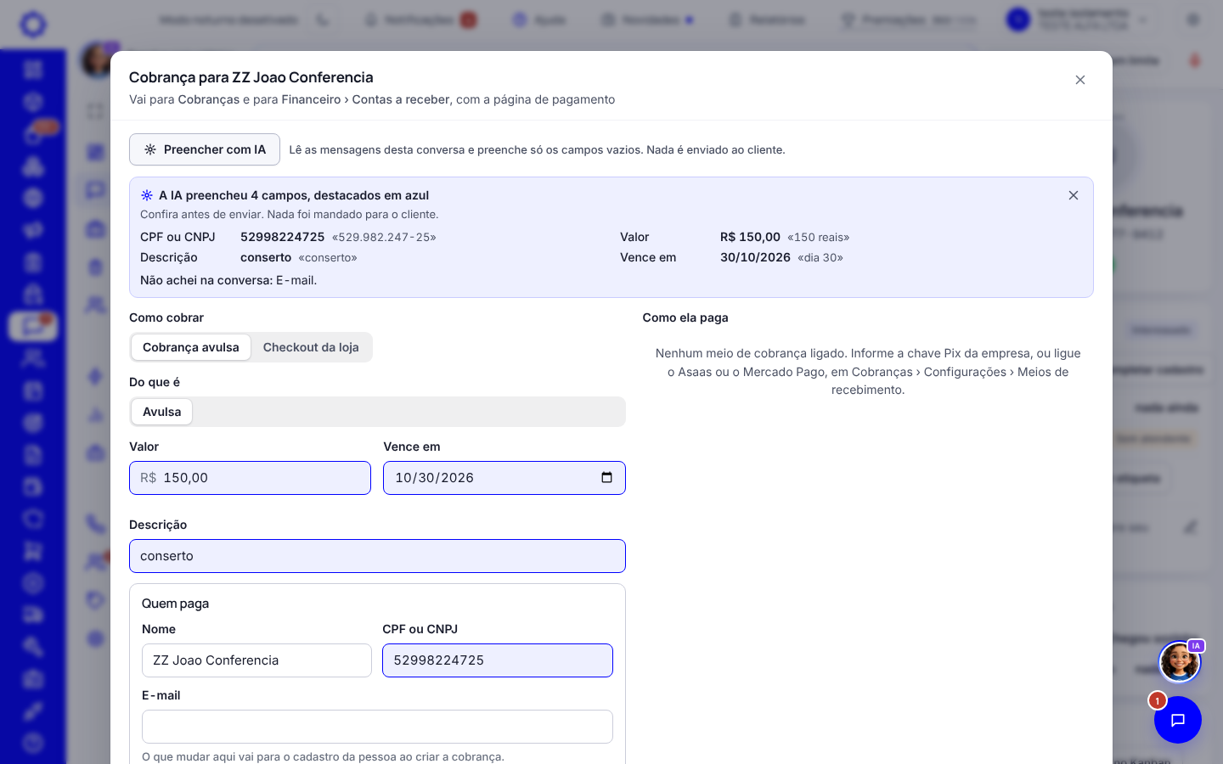Open the Ajuda menu in the top bar
This screenshot has width=1223, height=764.
click(x=539, y=20)
